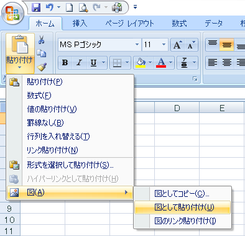Open undo history dropdown arrow
The width and height of the screenshot is (245, 236).
59,7
